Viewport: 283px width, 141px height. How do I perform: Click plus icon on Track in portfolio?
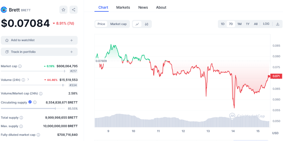(71, 52)
